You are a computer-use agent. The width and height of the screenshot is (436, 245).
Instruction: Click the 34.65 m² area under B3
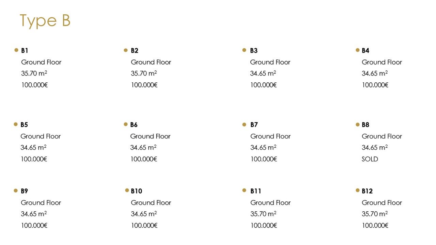point(263,73)
